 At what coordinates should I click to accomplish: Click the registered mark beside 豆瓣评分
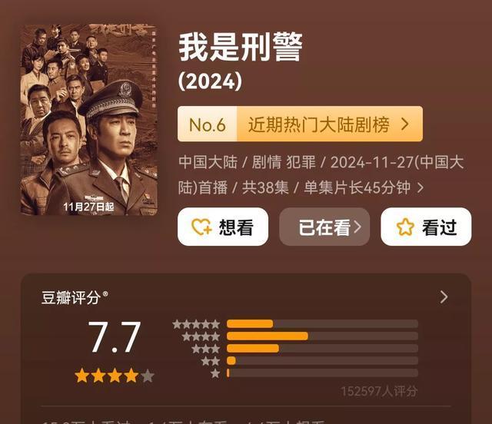click(105, 293)
